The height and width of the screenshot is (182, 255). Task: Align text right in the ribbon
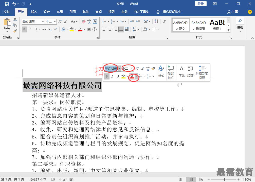116,29
